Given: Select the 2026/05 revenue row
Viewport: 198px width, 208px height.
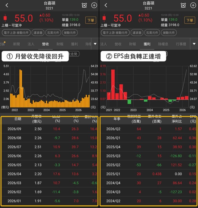Looking at the screenshot, I should coord(50,165).
